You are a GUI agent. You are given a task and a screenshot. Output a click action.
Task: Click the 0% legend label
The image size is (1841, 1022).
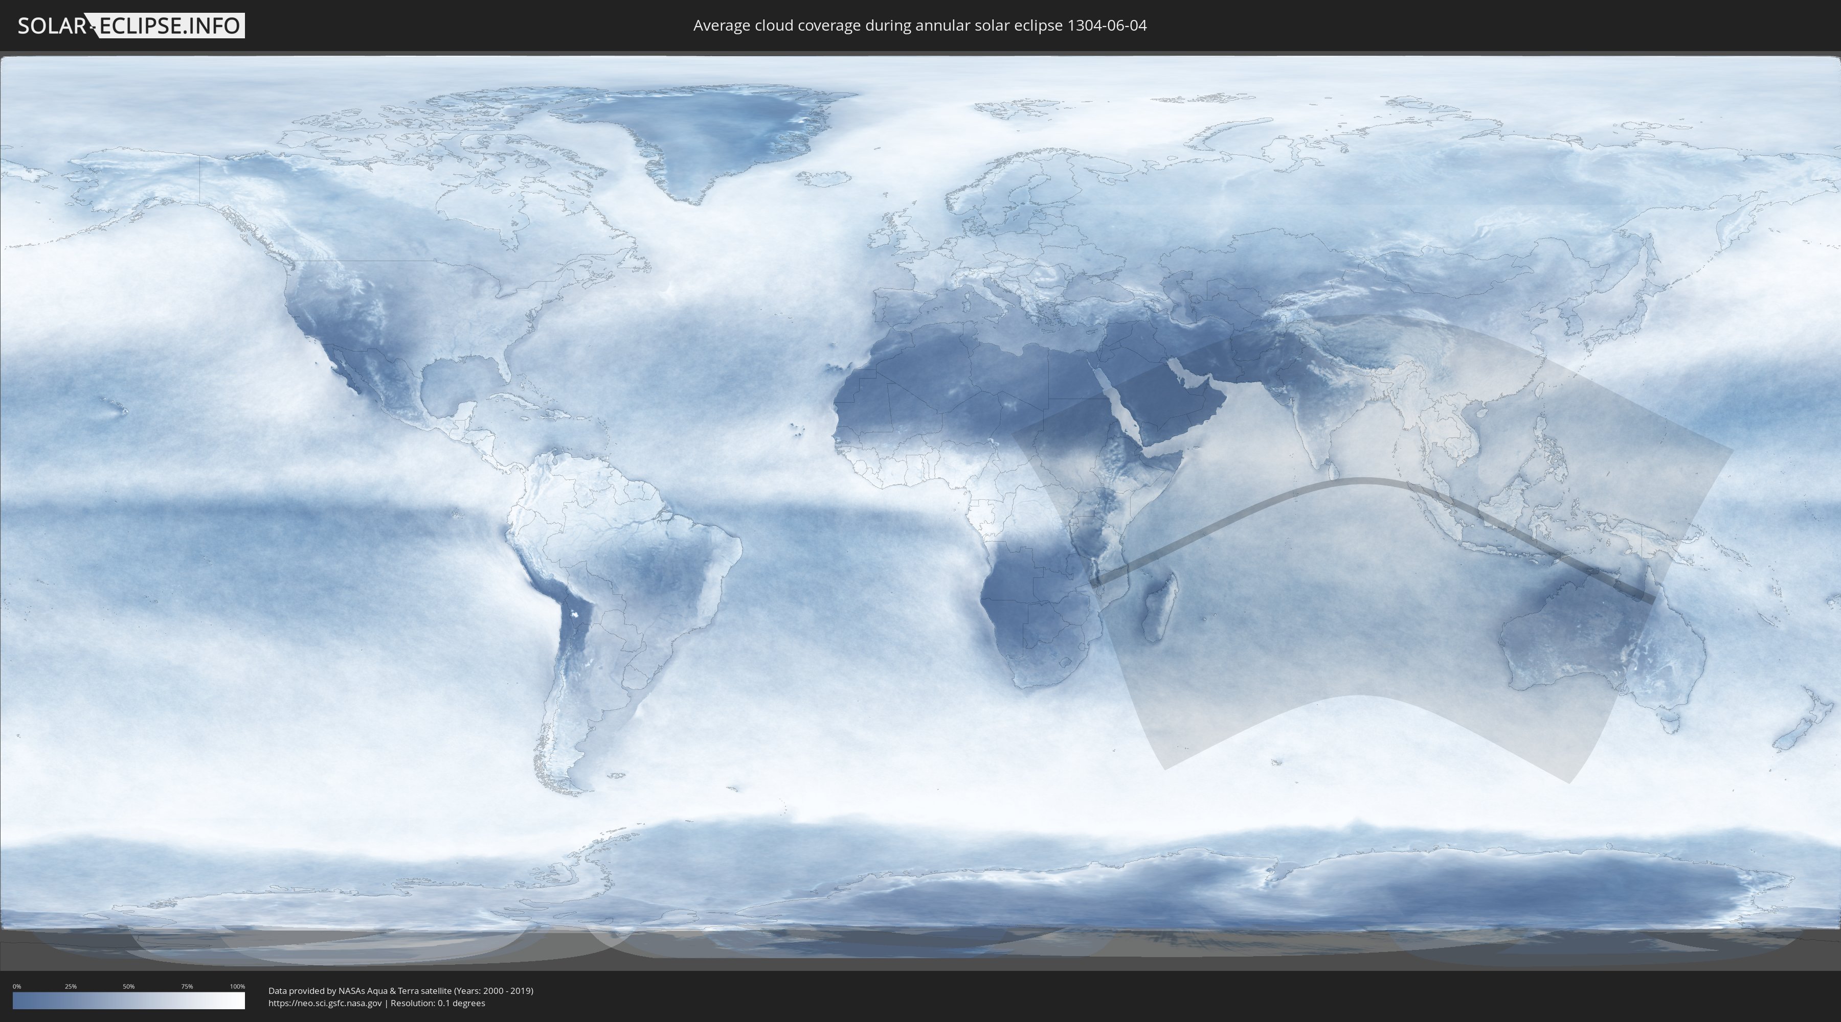(x=16, y=986)
